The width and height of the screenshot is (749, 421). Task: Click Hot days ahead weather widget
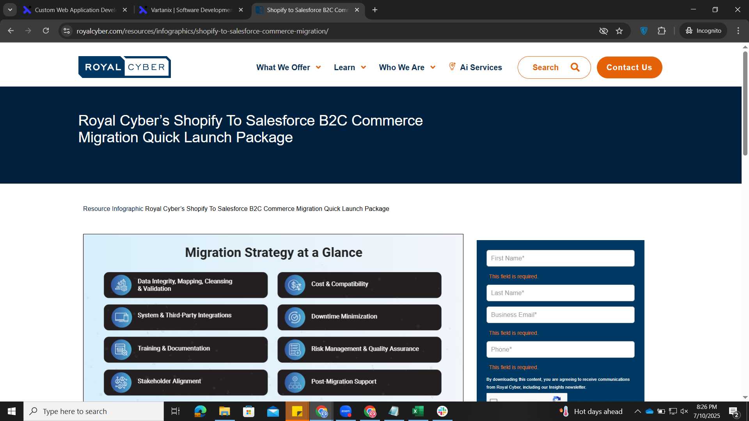pos(591,411)
